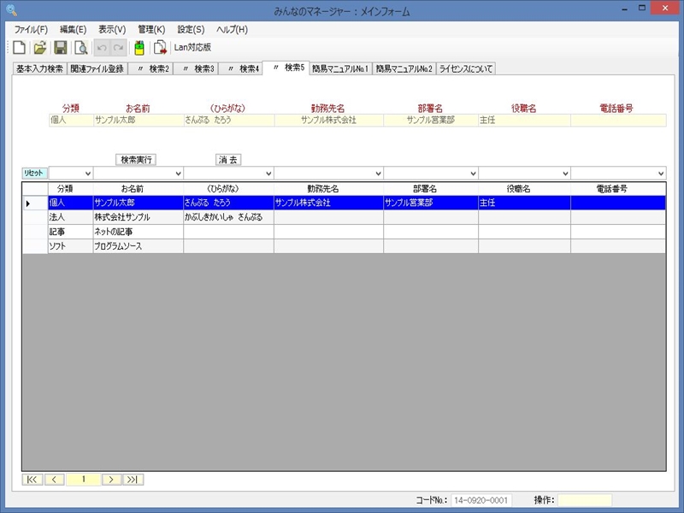Click the Open folder toolbar icon
This screenshot has height=513, width=684.
tap(40, 48)
